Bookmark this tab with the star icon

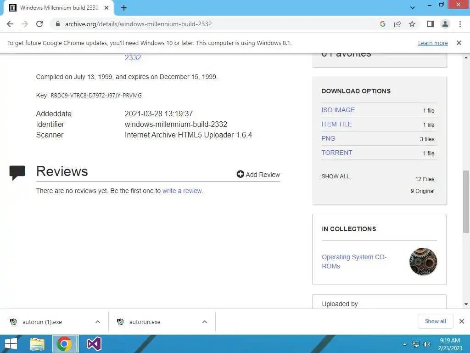(412, 24)
